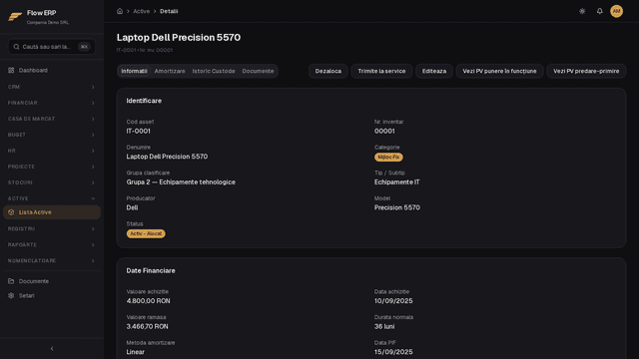The height and width of the screenshot is (359, 639).
Task: Open Vezi PV punere în funcțiune
Action: (499, 71)
